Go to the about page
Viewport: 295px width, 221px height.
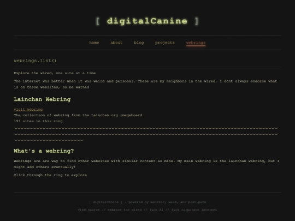tap(116, 43)
